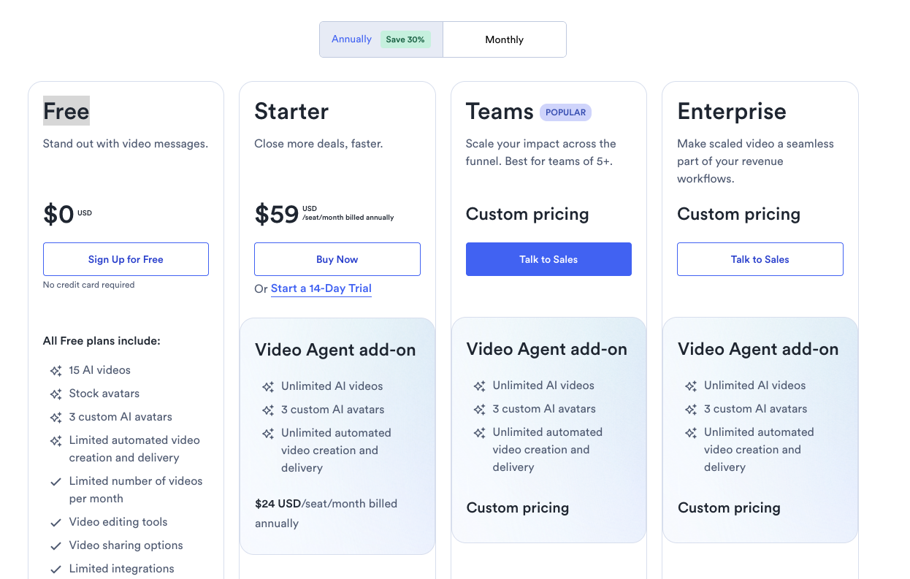This screenshot has height=579, width=910.
Task: Open the Start a 14-Day Trial link
Action: (x=321, y=289)
